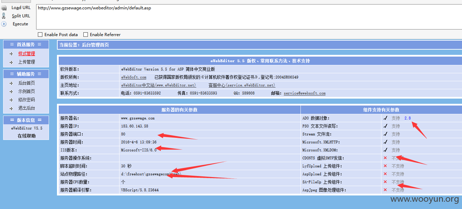Open the eWebSoft.com link
This screenshot has height=209, width=462.
134,77
